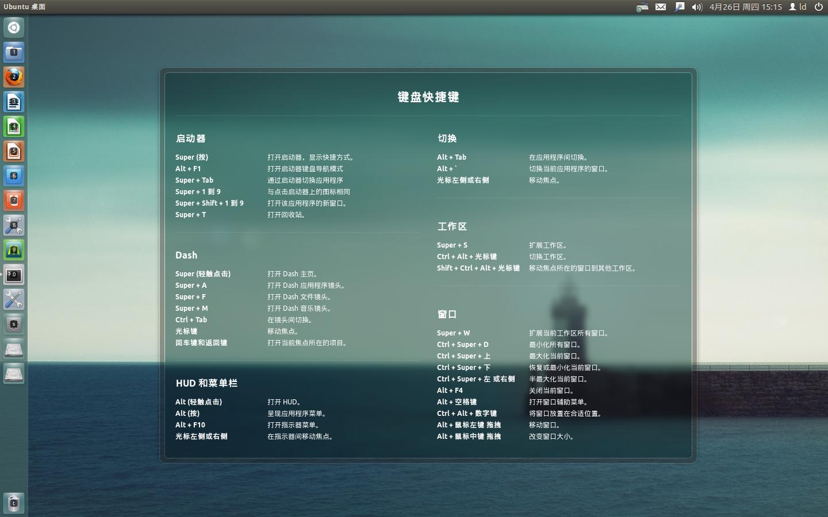Open LibreOffice Writer from launcher
The width and height of the screenshot is (828, 517).
point(14,102)
